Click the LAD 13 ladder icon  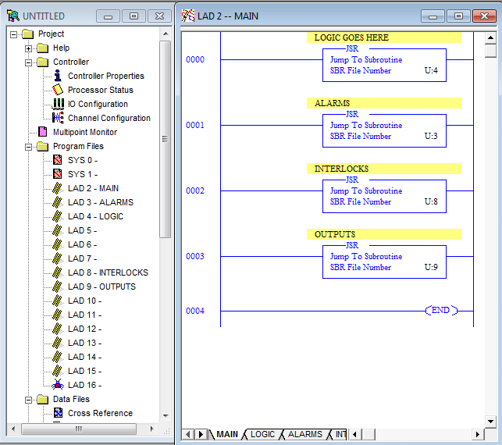[57, 343]
